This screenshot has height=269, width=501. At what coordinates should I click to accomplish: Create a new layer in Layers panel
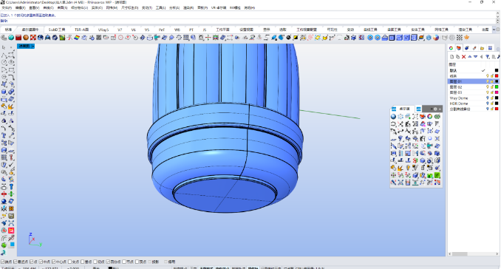click(451, 57)
